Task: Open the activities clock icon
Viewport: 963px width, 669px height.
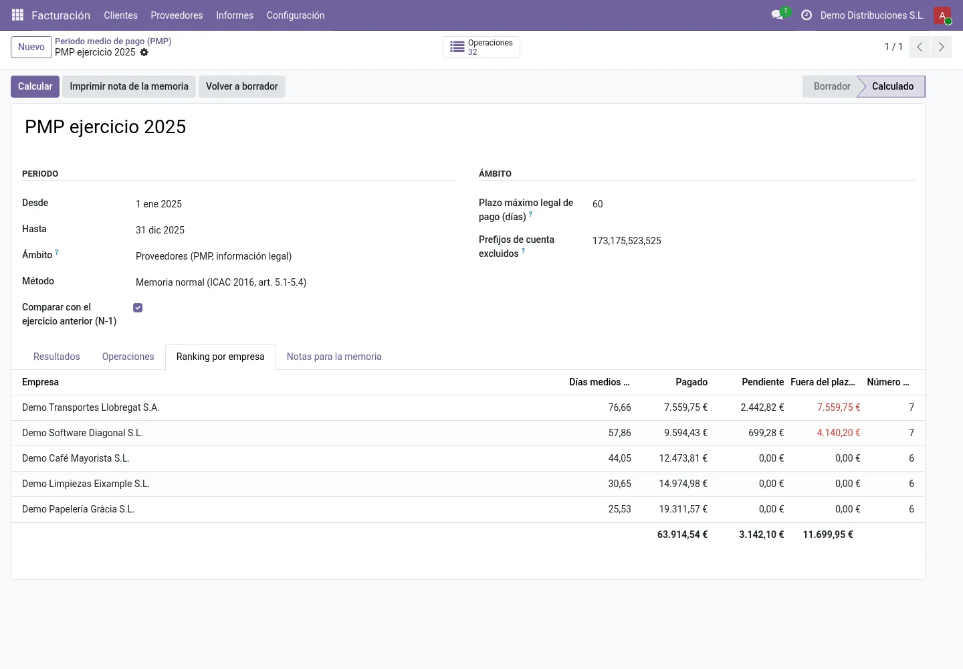Action: pos(807,15)
